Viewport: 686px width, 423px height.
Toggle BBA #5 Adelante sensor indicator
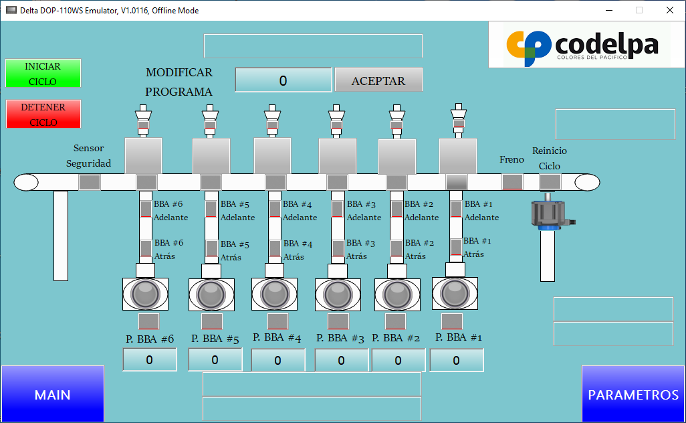pos(211,209)
